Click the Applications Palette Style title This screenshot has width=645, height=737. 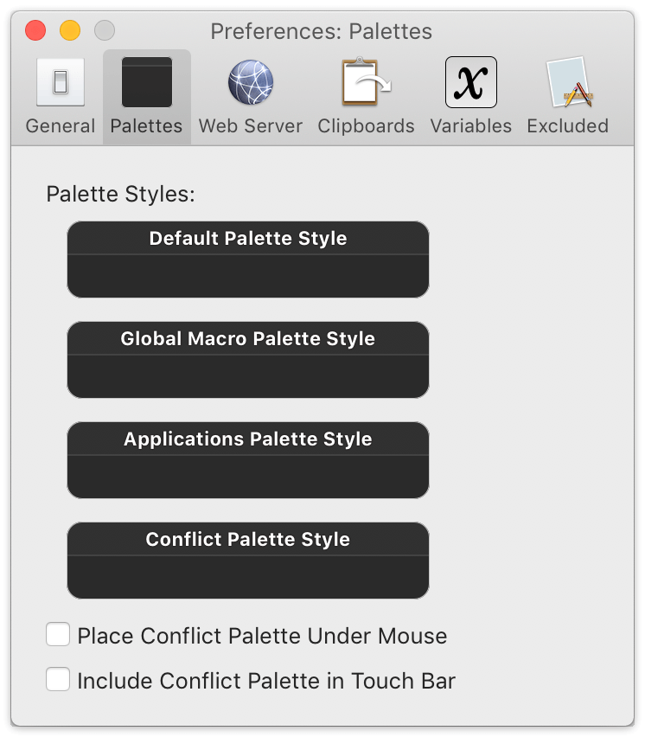248,439
